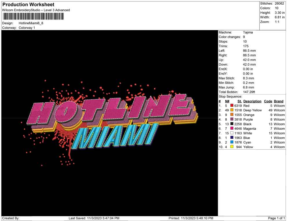Viewport: 287px width, 221px height.
Task: Select the design name HotlineMiami6_8
Action: point(31,23)
